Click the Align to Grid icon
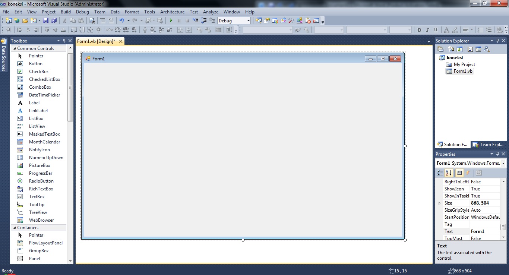Screen dimensions: 509x275 click(8, 30)
